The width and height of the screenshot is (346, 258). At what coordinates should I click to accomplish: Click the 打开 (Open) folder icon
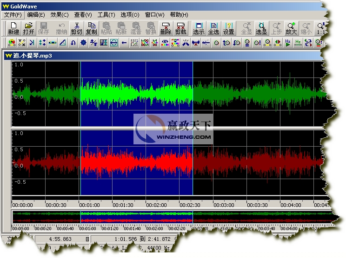(x=29, y=28)
